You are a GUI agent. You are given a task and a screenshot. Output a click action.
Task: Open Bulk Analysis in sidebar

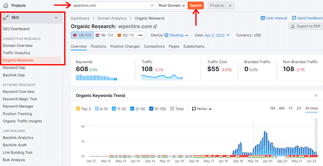click(14, 160)
